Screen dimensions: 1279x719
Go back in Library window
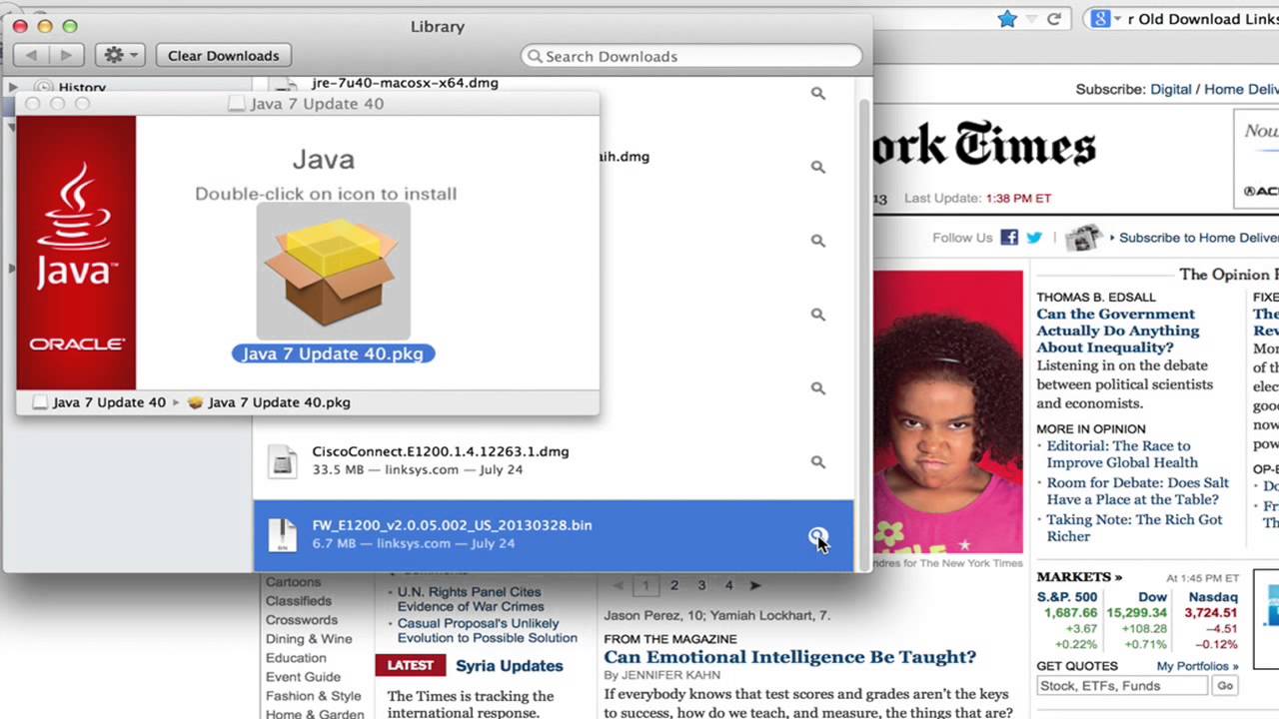pos(31,55)
